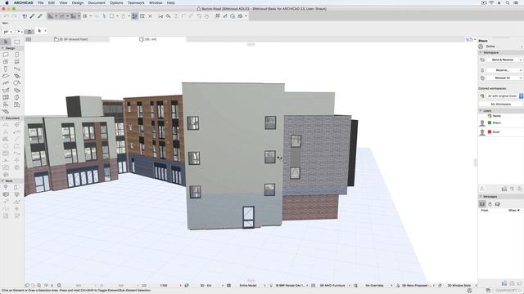Open the Reserve dropdown arrow
Viewport: 524px width, 294px height.
click(x=521, y=70)
